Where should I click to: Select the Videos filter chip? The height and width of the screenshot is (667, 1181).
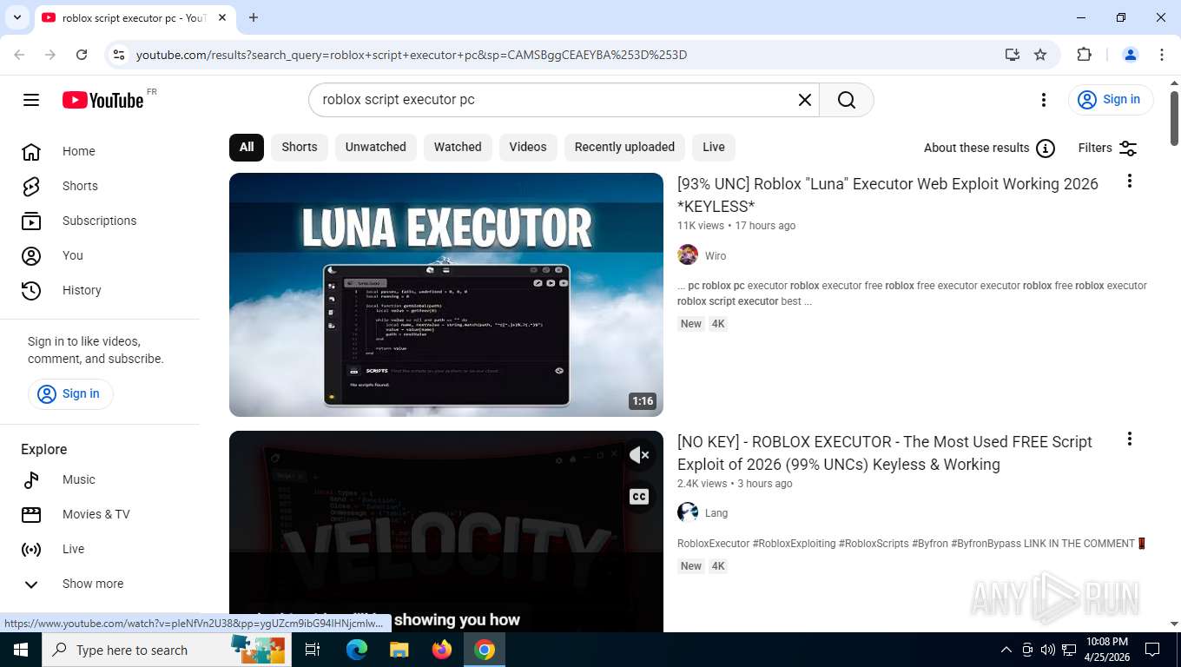pyautogui.click(x=528, y=147)
